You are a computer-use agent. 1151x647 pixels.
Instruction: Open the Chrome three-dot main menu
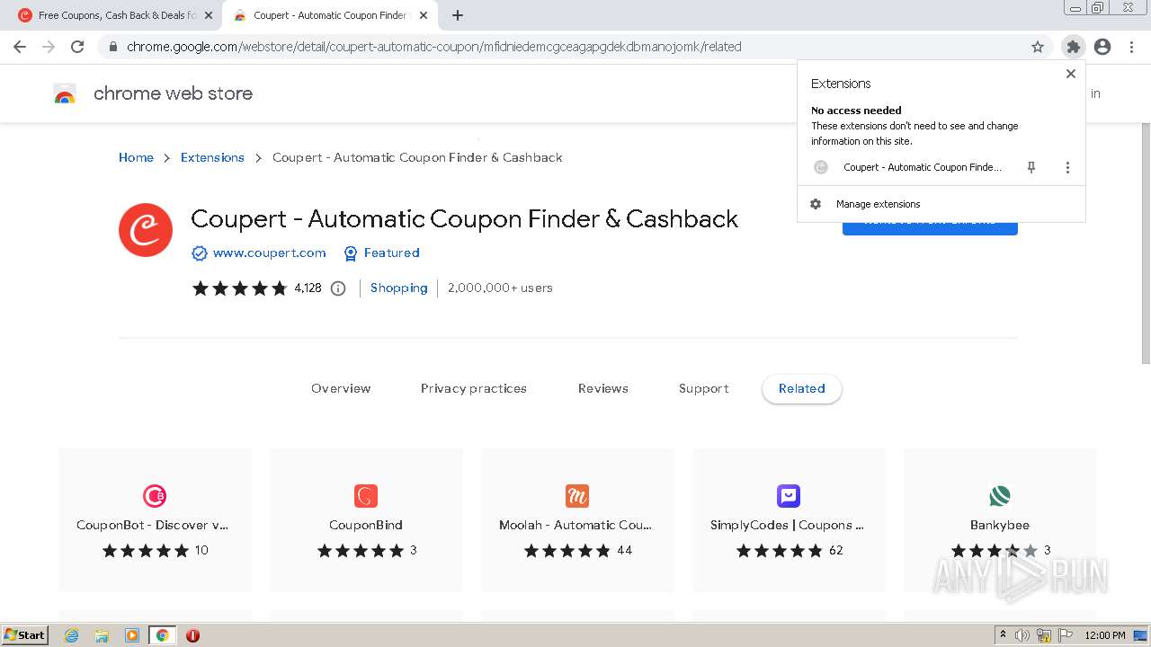[x=1131, y=47]
